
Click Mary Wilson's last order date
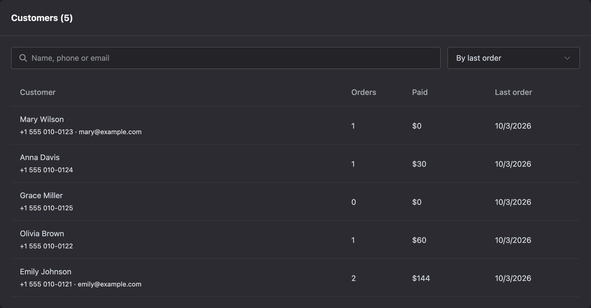coord(513,126)
